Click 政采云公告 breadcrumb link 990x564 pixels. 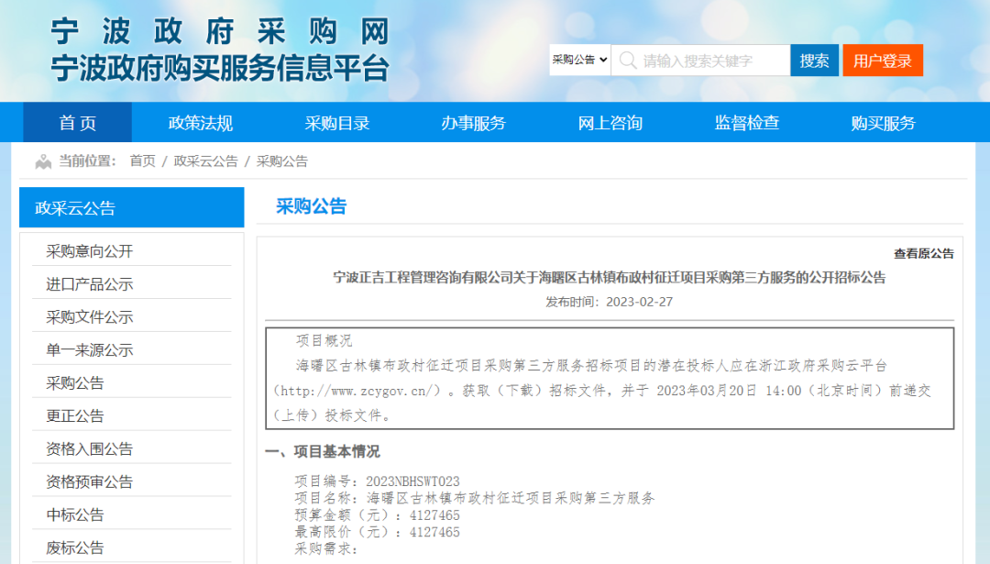tap(205, 161)
